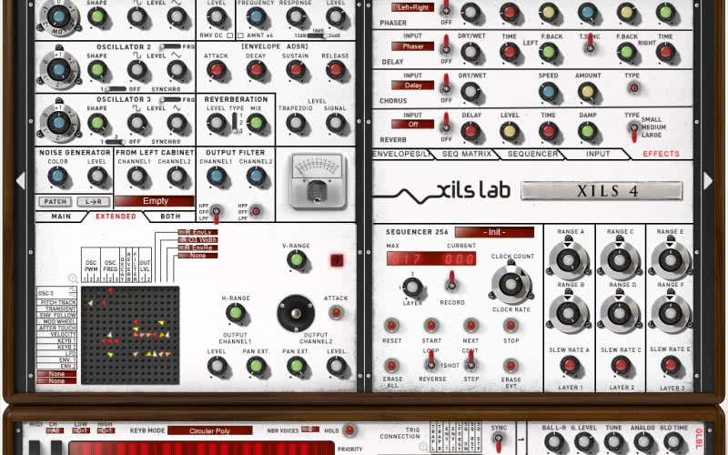Click the Tune knob in global section
Screen dimensions: 728x455
(613, 442)
